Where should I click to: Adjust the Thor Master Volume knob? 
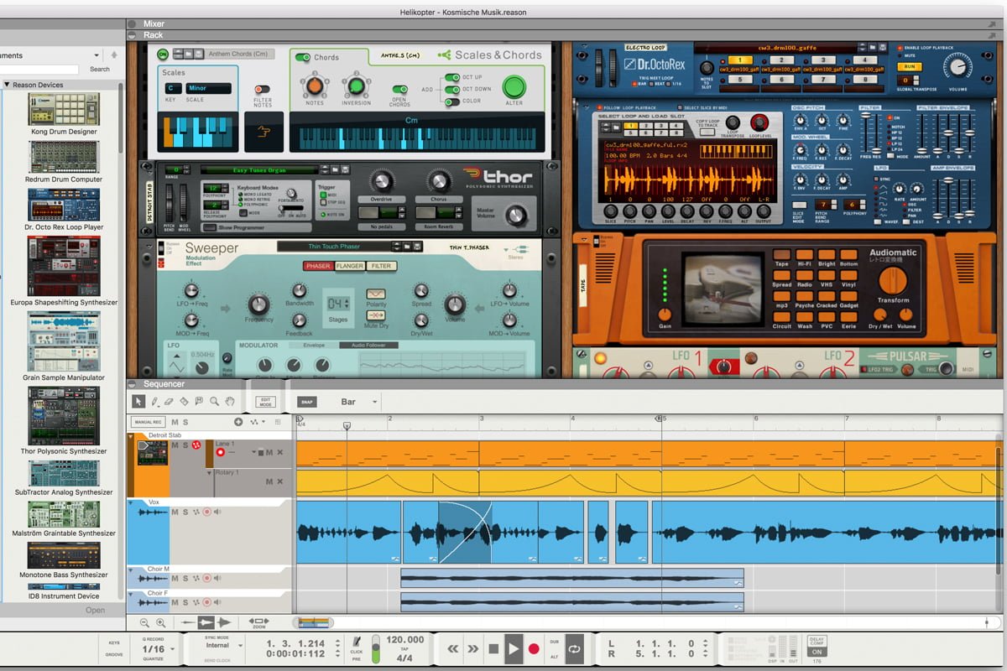pos(515,216)
